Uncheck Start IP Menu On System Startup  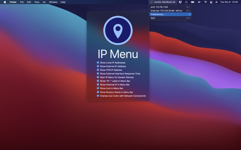[x=98, y=77]
